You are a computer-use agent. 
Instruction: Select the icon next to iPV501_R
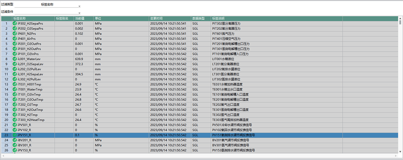tap(14, 125)
